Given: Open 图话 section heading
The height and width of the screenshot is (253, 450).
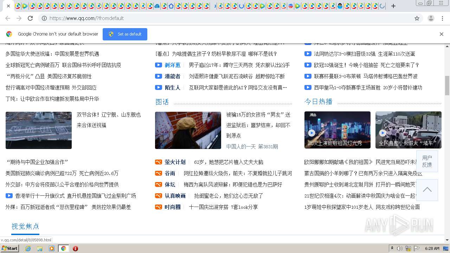Looking at the screenshot, I should (x=162, y=102).
